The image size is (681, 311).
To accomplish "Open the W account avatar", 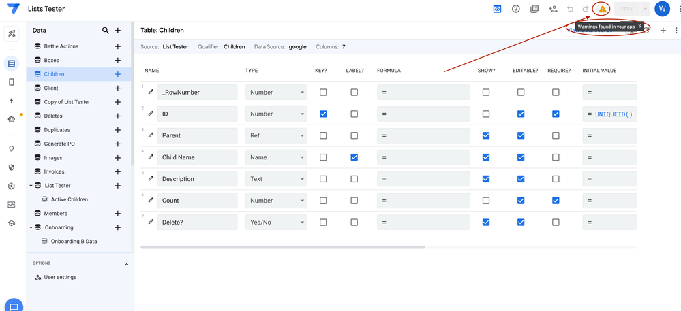I will pos(662,9).
